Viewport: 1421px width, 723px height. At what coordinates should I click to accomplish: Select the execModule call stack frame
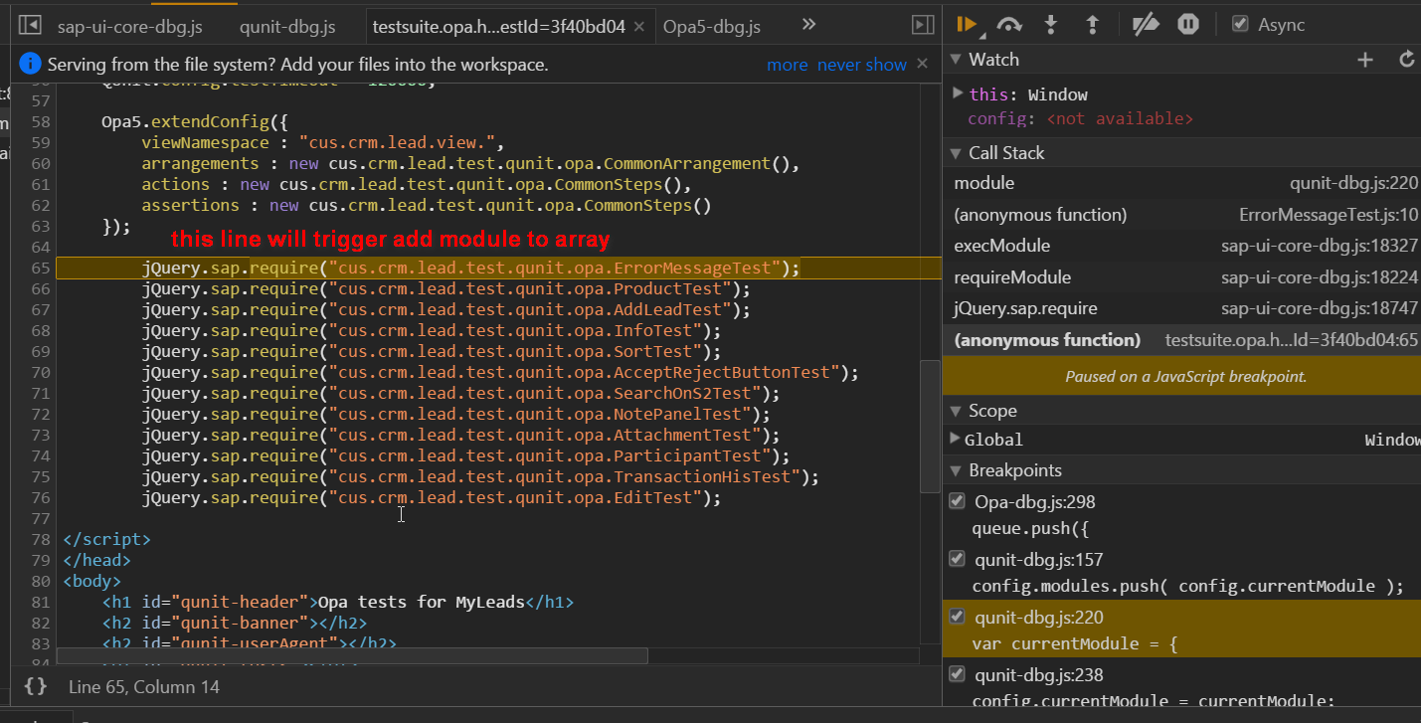[x=1181, y=246]
